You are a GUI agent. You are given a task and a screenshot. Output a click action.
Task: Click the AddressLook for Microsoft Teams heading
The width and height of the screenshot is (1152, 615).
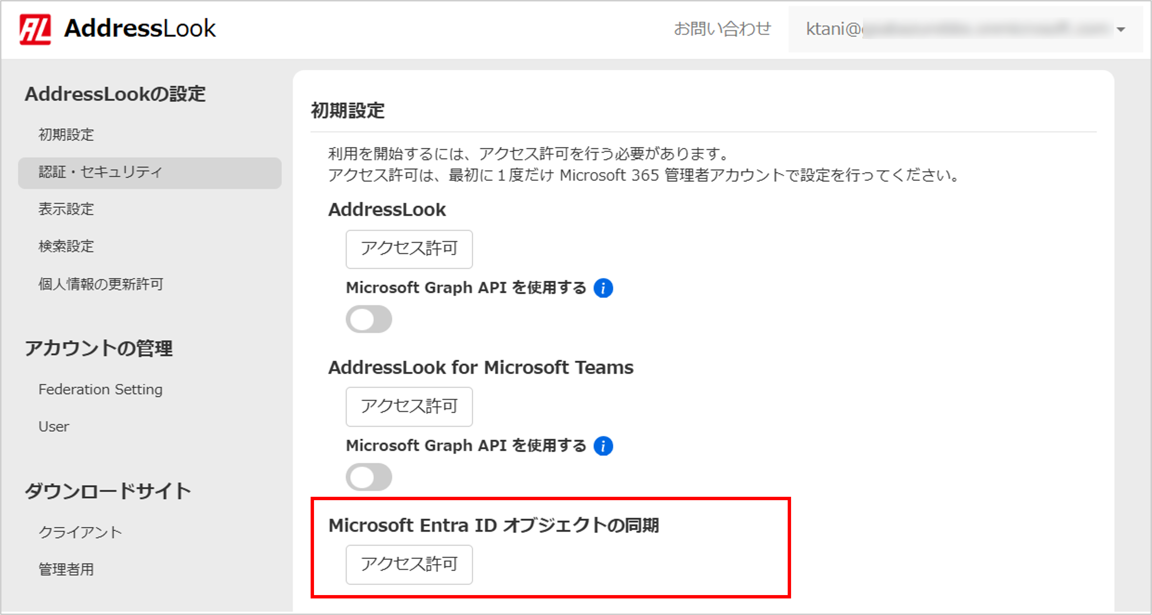coord(481,368)
